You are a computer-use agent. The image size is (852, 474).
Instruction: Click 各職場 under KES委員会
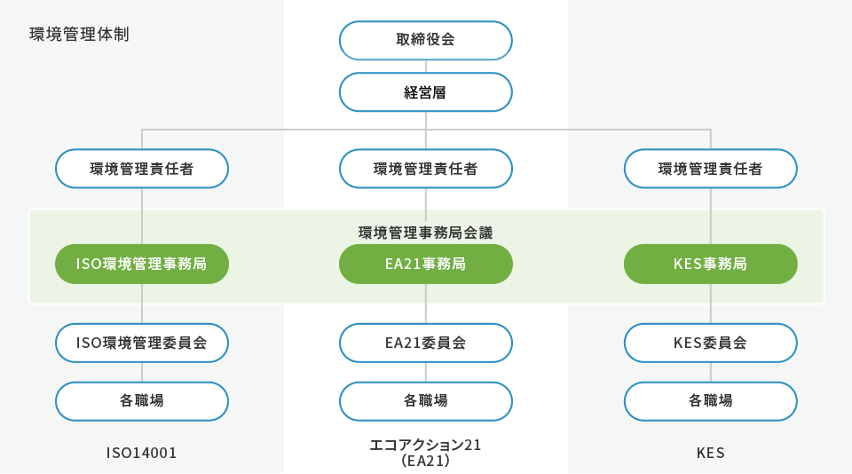tap(710, 401)
